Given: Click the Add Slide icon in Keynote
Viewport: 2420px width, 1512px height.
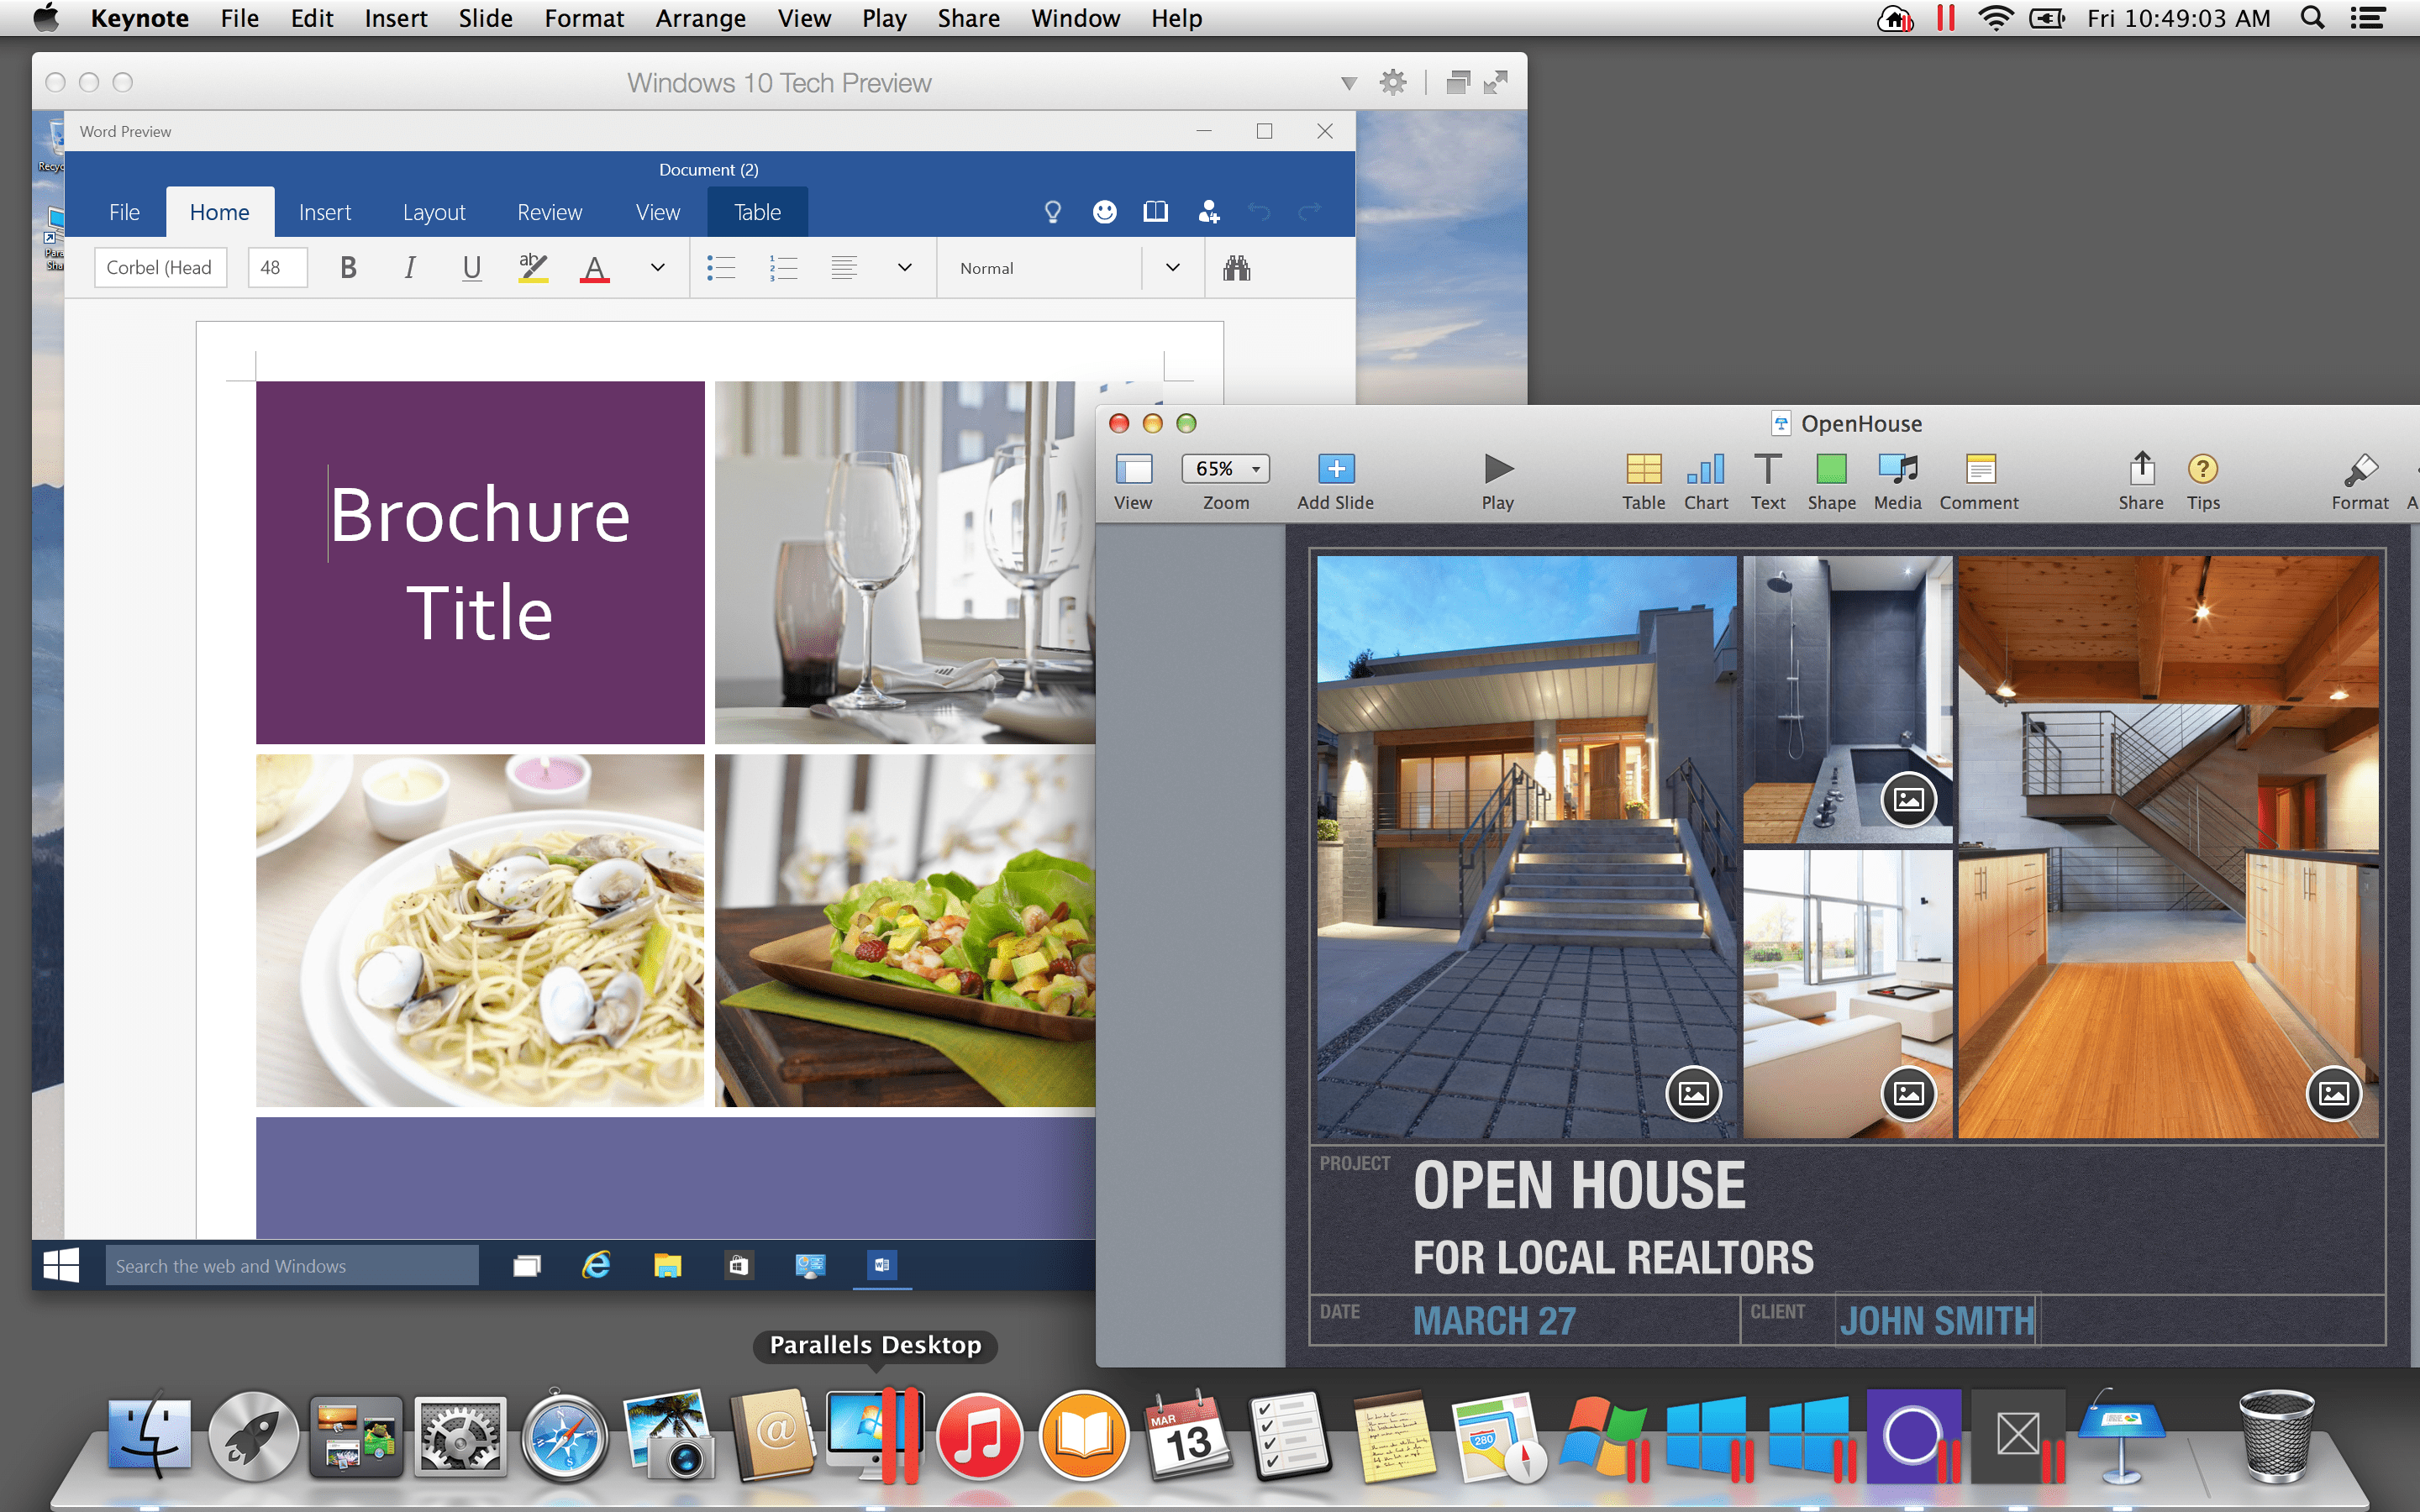Looking at the screenshot, I should tap(1334, 467).
